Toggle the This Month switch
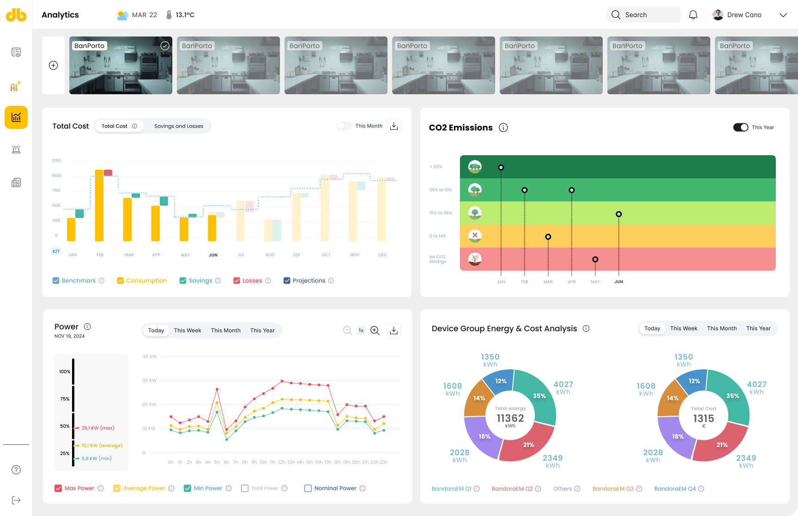This screenshot has width=798, height=516. 344,126
